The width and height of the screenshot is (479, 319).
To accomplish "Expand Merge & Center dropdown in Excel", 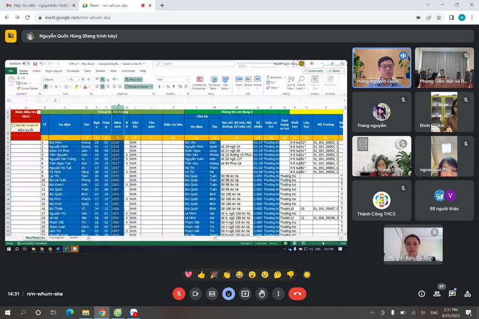I will coord(151,87).
